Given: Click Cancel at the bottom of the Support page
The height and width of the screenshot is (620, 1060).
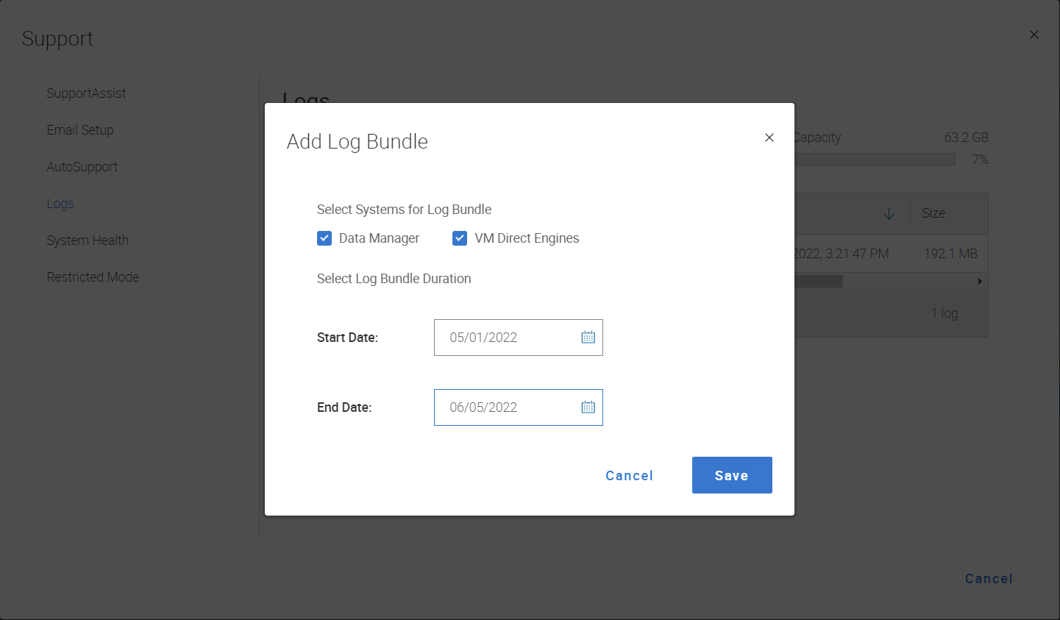Looking at the screenshot, I should (988, 579).
